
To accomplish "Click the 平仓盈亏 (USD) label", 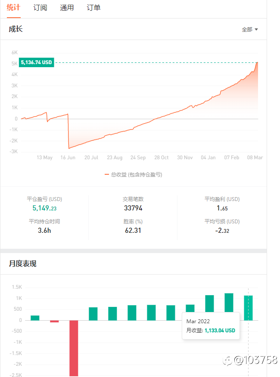I will coord(44,199).
